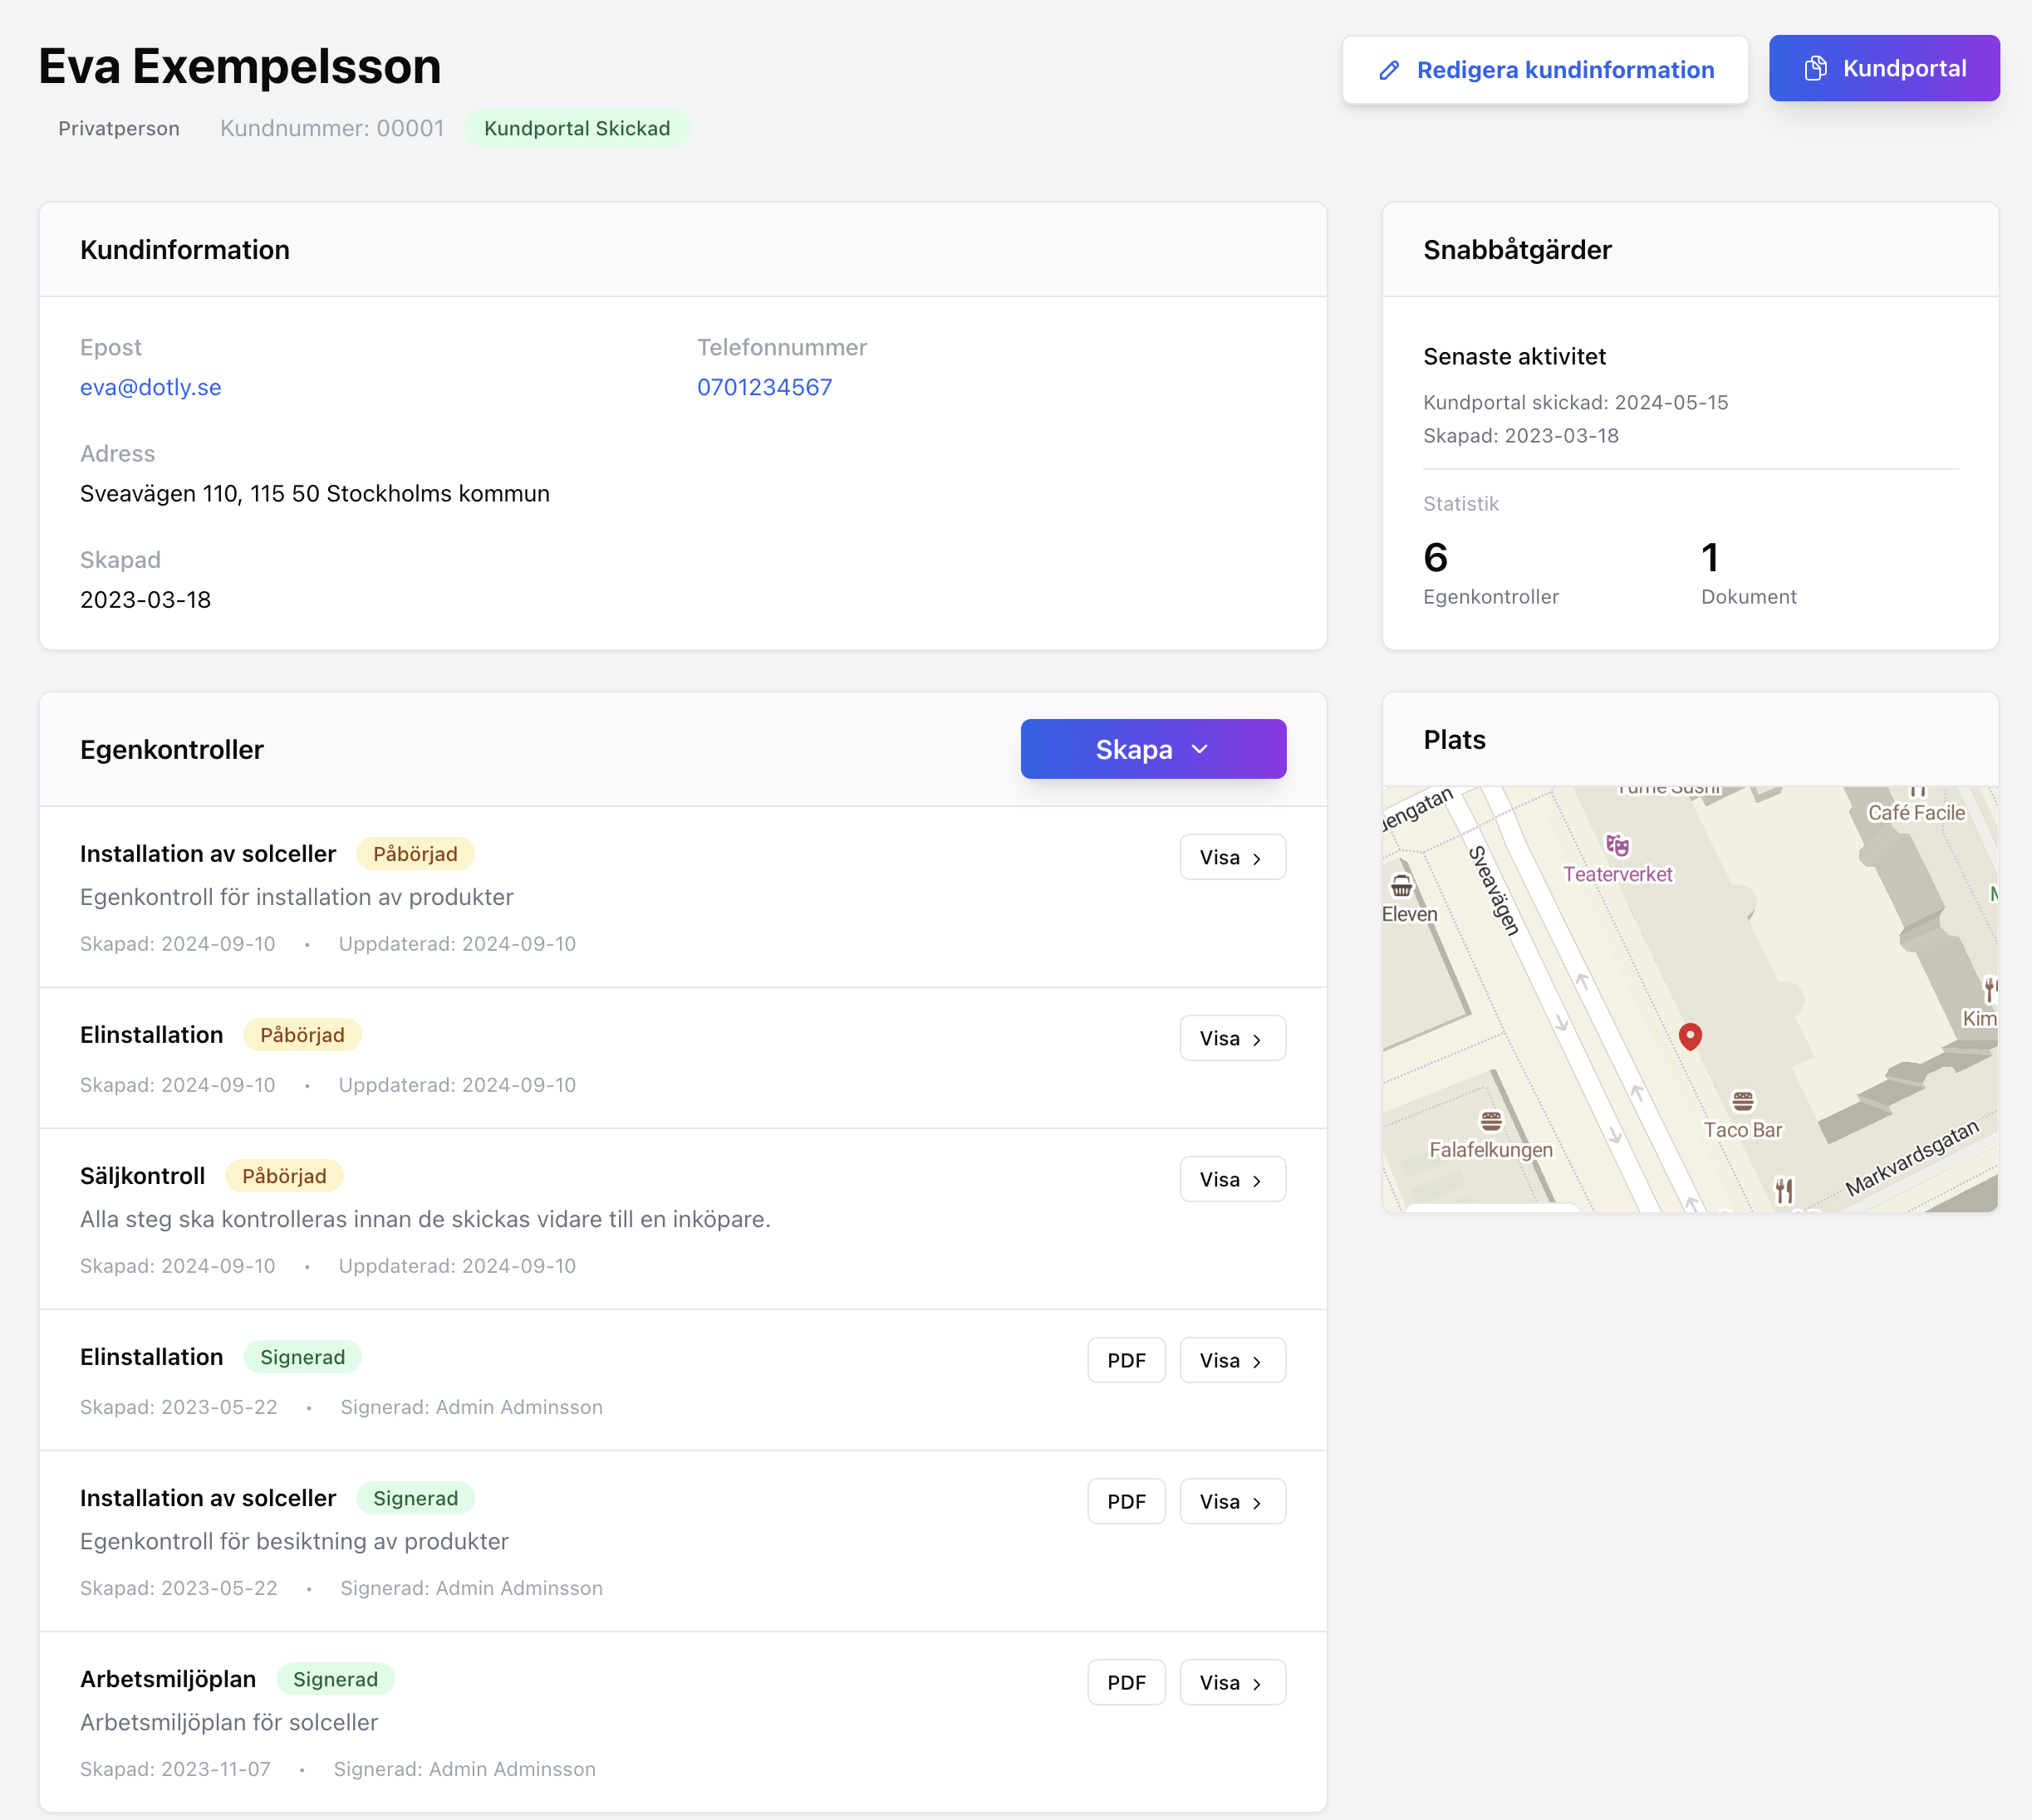Viewport: 2032px width, 1820px height.
Task: Click the document icon on the Kundportal button
Action: (x=1815, y=68)
